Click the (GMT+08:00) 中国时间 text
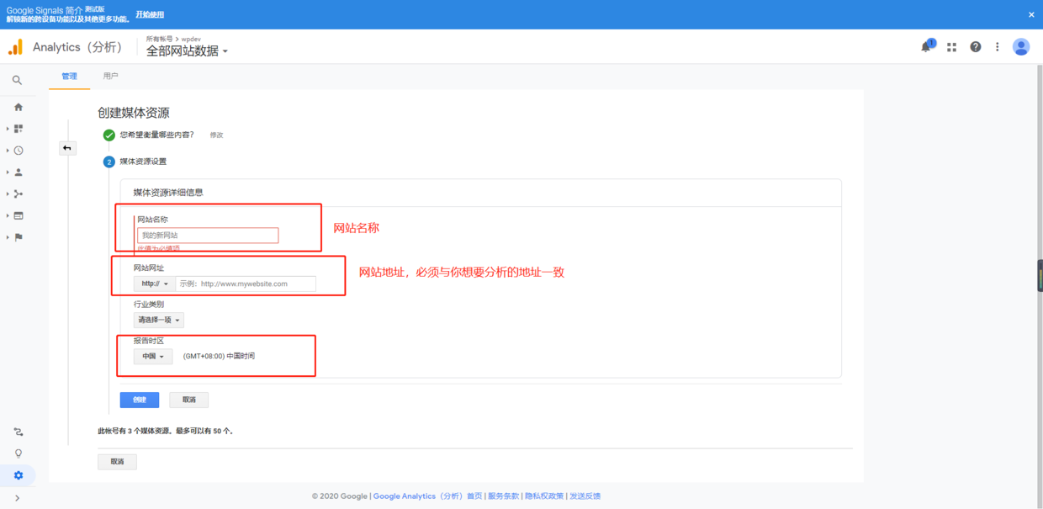This screenshot has height=509, width=1043. click(x=219, y=357)
